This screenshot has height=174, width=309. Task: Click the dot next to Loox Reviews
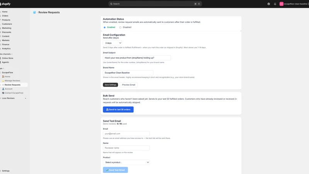point(25,98)
